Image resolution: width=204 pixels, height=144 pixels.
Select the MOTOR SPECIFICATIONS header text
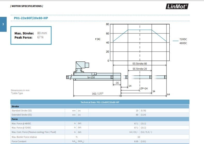pos(27,6)
